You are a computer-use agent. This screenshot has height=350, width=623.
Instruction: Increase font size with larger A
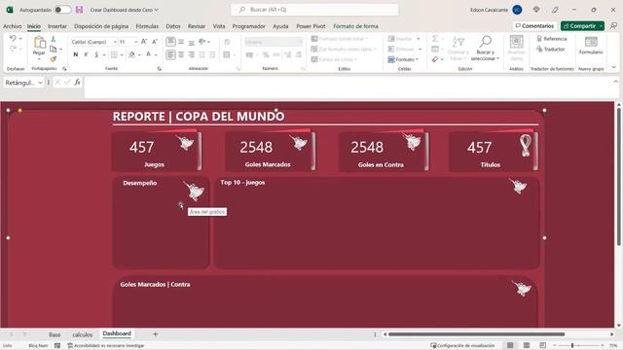point(144,42)
